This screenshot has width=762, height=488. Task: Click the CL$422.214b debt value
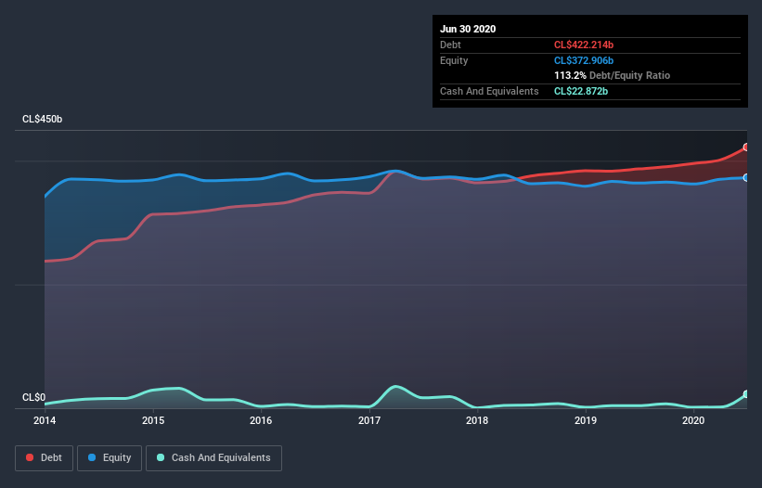(584, 45)
